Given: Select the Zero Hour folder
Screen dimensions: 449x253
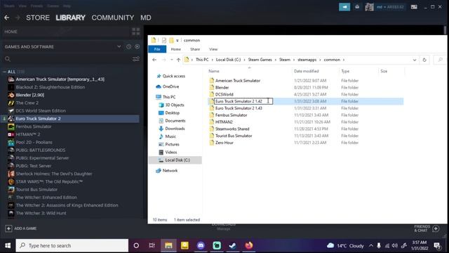Looking at the screenshot, I should pos(224,143).
